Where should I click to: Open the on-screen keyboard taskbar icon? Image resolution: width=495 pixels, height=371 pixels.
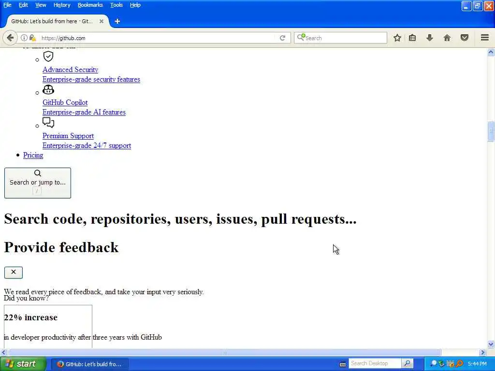[x=343, y=364]
